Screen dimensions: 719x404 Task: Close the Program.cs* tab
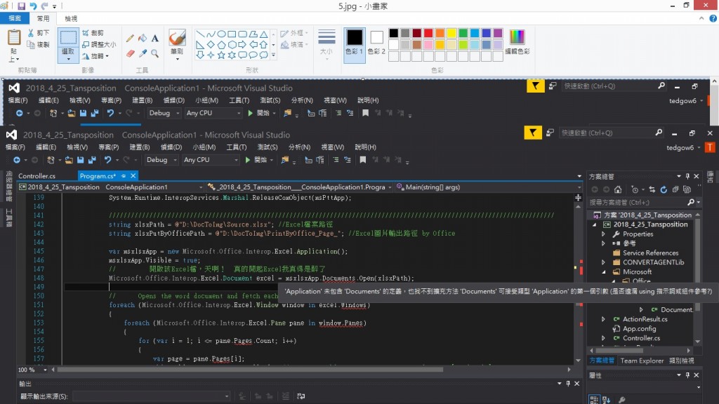tap(133, 176)
